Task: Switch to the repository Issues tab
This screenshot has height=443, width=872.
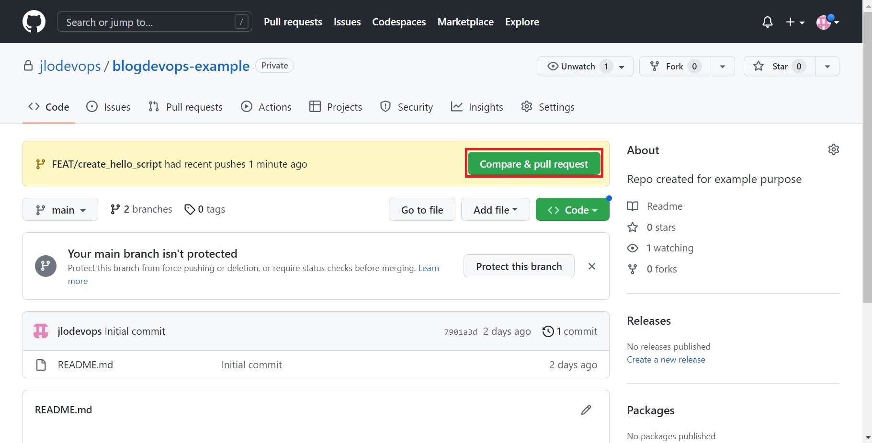Action: (108, 107)
